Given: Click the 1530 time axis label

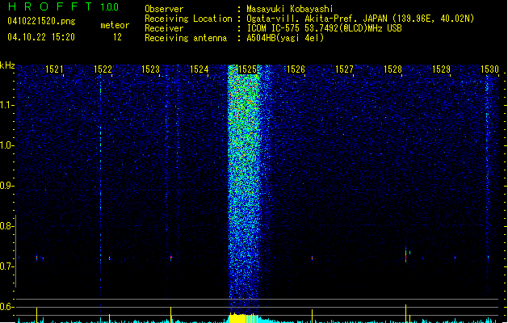Looking at the screenshot, I should pos(489,69).
